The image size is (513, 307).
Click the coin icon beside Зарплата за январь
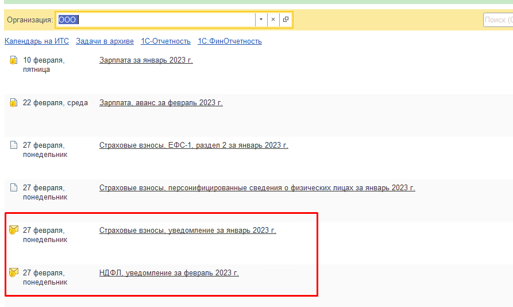click(14, 60)
